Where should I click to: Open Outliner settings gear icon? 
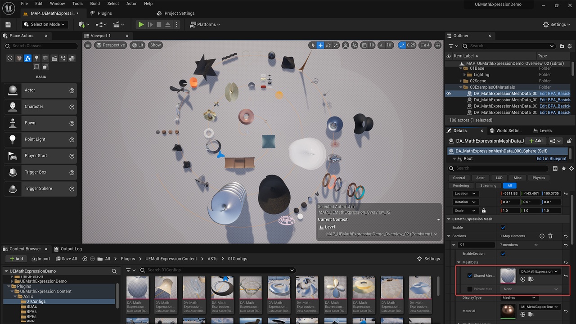pos(570,46)
